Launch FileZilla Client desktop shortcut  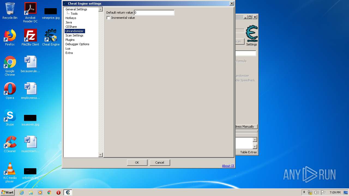click(30, 38)
